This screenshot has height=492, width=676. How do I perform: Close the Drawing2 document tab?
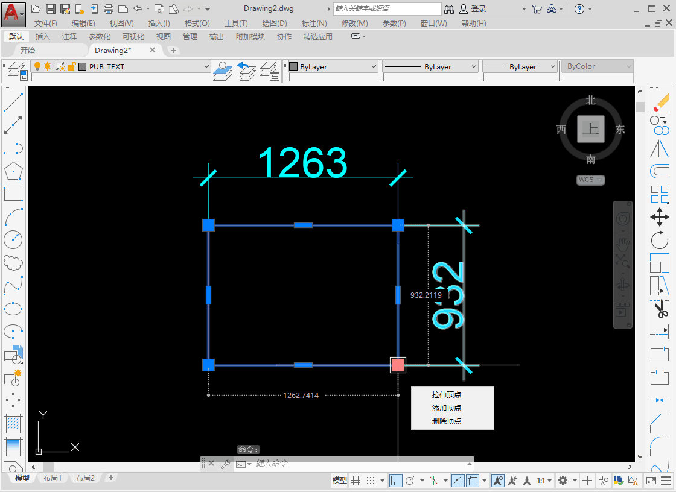tap(152, 50)
